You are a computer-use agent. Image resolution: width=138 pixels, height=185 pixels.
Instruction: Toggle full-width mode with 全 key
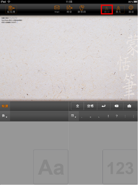78,106
